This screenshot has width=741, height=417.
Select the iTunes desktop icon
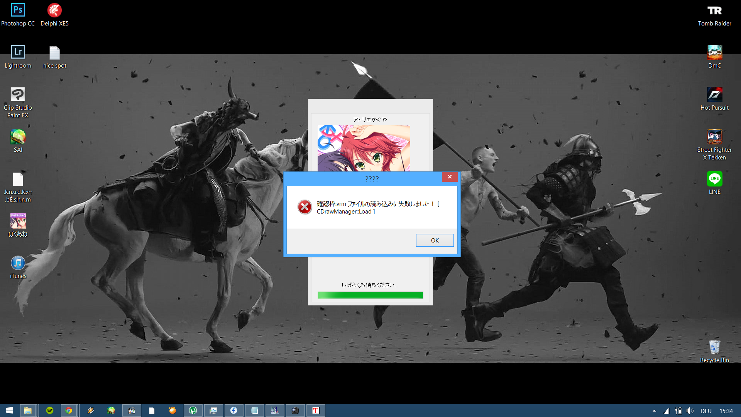pos(18,263)
